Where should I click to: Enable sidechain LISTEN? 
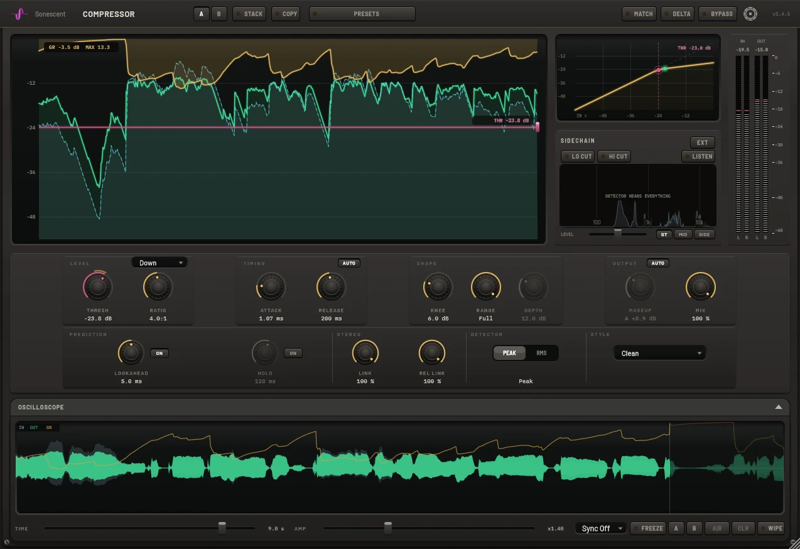click(698, 156)
